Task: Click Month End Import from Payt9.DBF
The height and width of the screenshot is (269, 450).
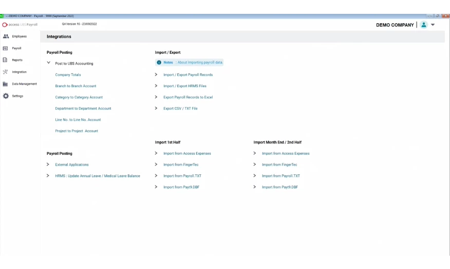Action: [279, 187]
